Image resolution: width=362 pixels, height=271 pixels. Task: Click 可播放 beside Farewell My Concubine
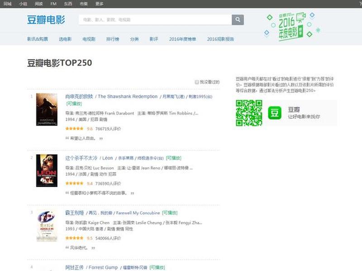(170, 213)
